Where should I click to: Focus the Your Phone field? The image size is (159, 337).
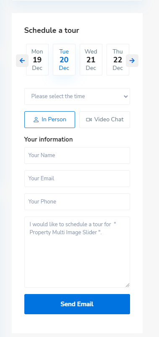[77, 202]
